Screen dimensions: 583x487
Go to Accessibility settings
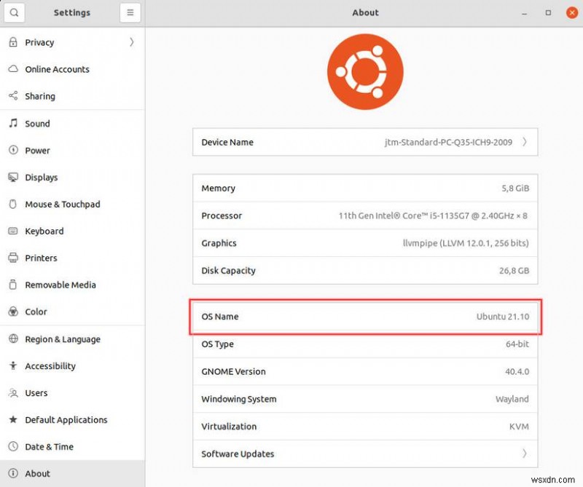(72, 366)
